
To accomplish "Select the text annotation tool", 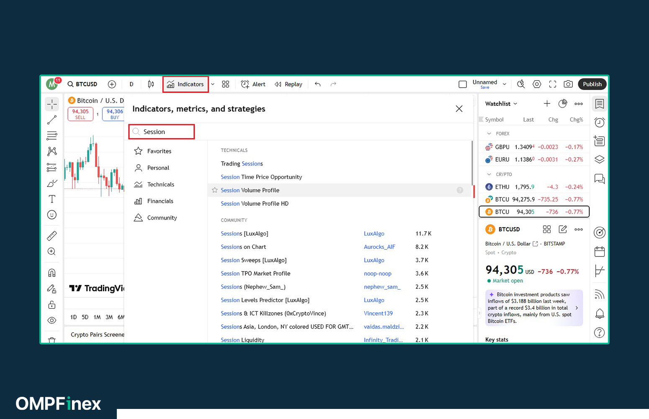I will [x=52, y=199].
